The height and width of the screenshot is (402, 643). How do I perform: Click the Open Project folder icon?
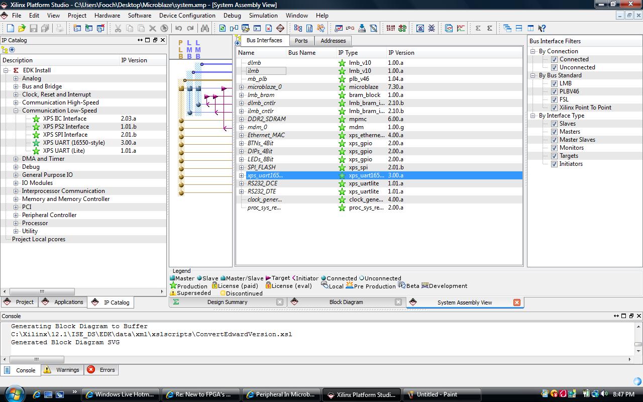point(22,28)
